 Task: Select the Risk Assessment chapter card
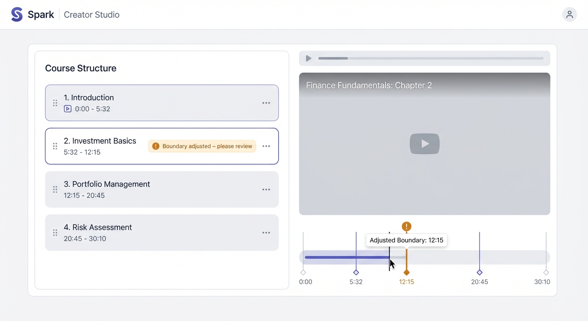(x=162, y=233)
